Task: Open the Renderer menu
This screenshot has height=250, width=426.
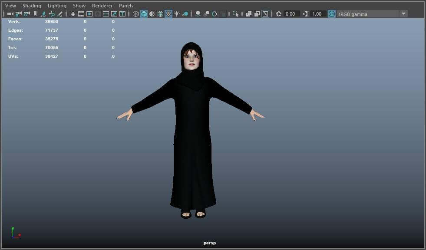Action: 102,6
